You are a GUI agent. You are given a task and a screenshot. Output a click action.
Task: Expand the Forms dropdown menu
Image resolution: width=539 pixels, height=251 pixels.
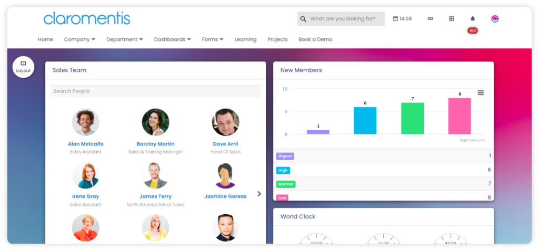213,39
